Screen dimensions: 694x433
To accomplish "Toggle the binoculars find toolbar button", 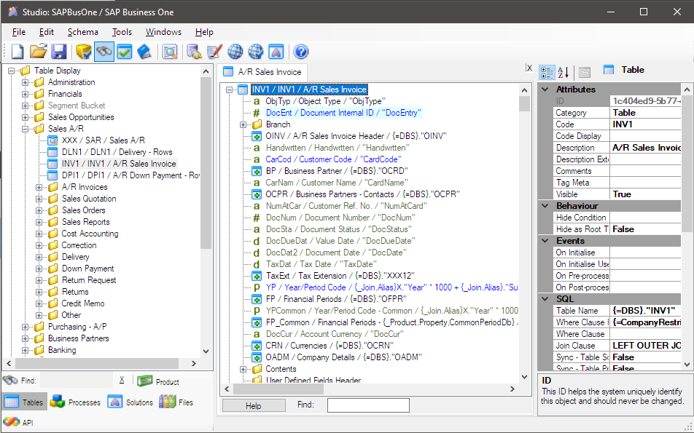I will coord(104,52).
